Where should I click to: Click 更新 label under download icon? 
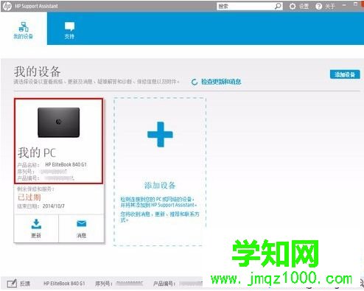(36, 236)
